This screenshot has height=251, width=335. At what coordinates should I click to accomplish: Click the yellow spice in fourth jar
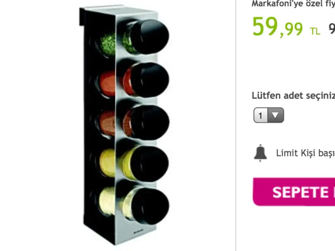(x=107, y=162)
